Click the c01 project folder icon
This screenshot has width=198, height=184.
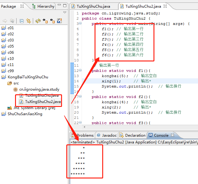tap(4, 28)
